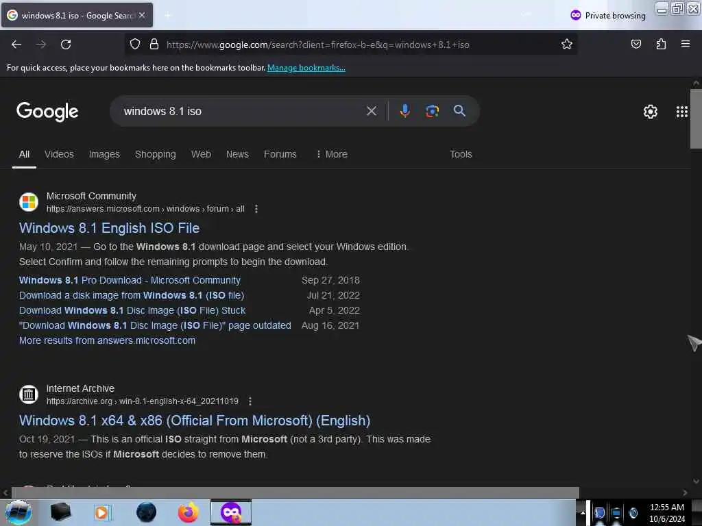
Task: Click the Microsoft Community site favicon
Action: (x=29, y=202)
